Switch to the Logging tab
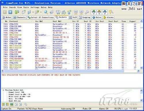 [x=85, y=17]
